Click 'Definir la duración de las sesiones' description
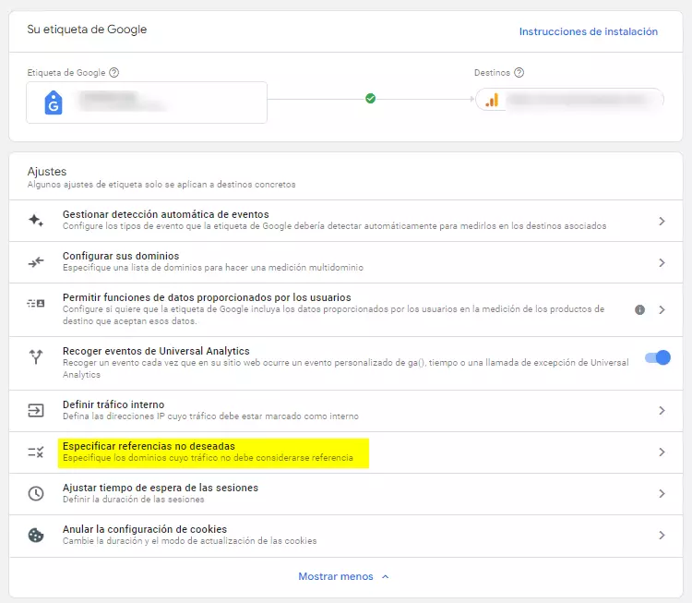 coord(133,500)
